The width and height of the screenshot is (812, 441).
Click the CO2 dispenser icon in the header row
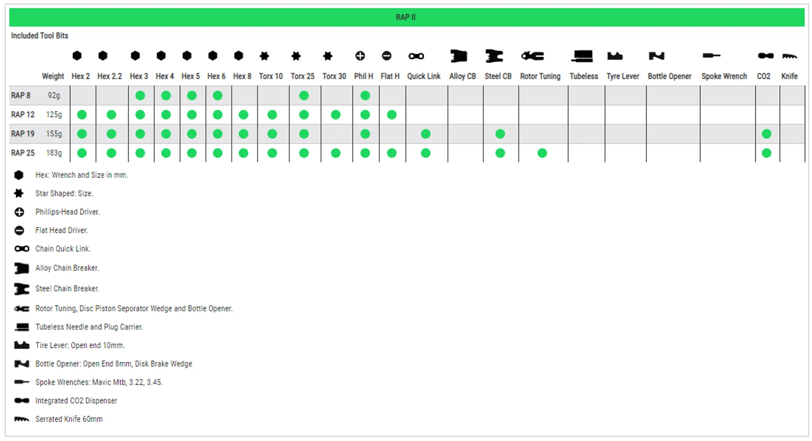(765, 56)
